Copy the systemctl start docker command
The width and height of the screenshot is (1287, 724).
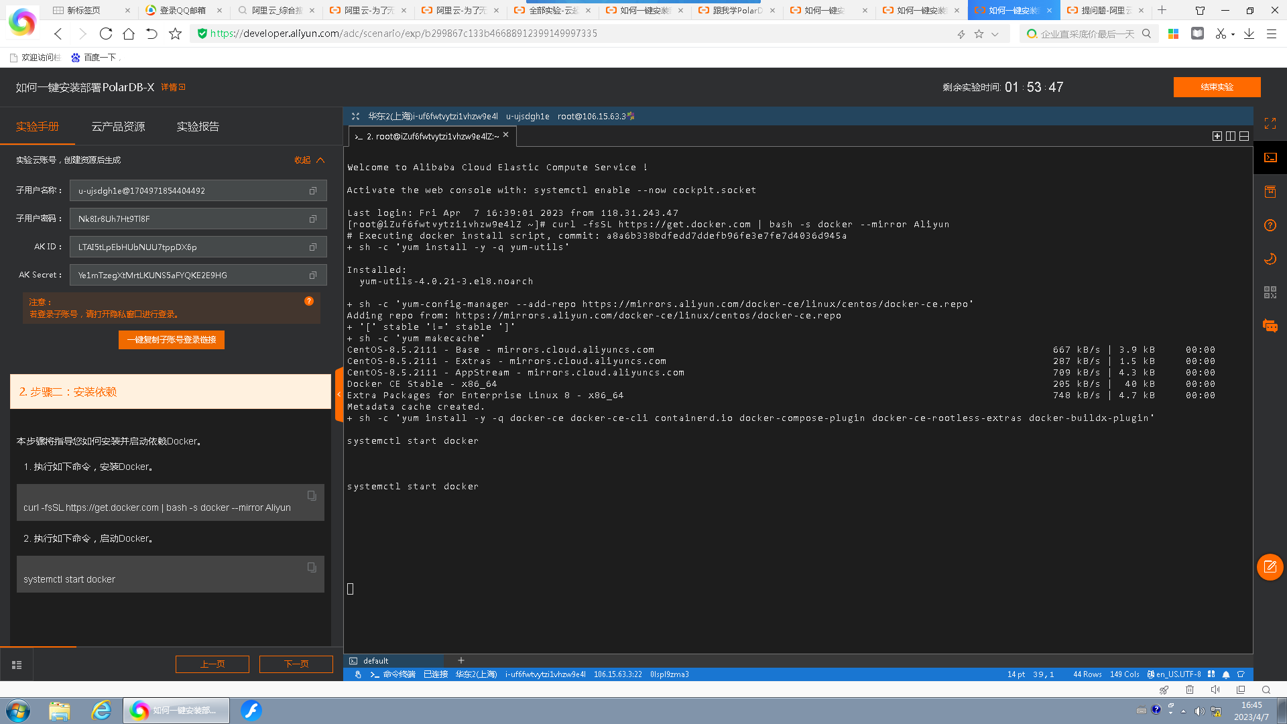point(312,567)
